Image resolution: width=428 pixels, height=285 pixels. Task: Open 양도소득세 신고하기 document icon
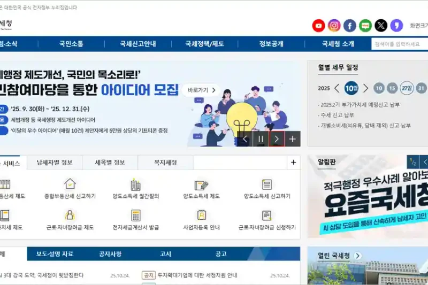[266, 184]
